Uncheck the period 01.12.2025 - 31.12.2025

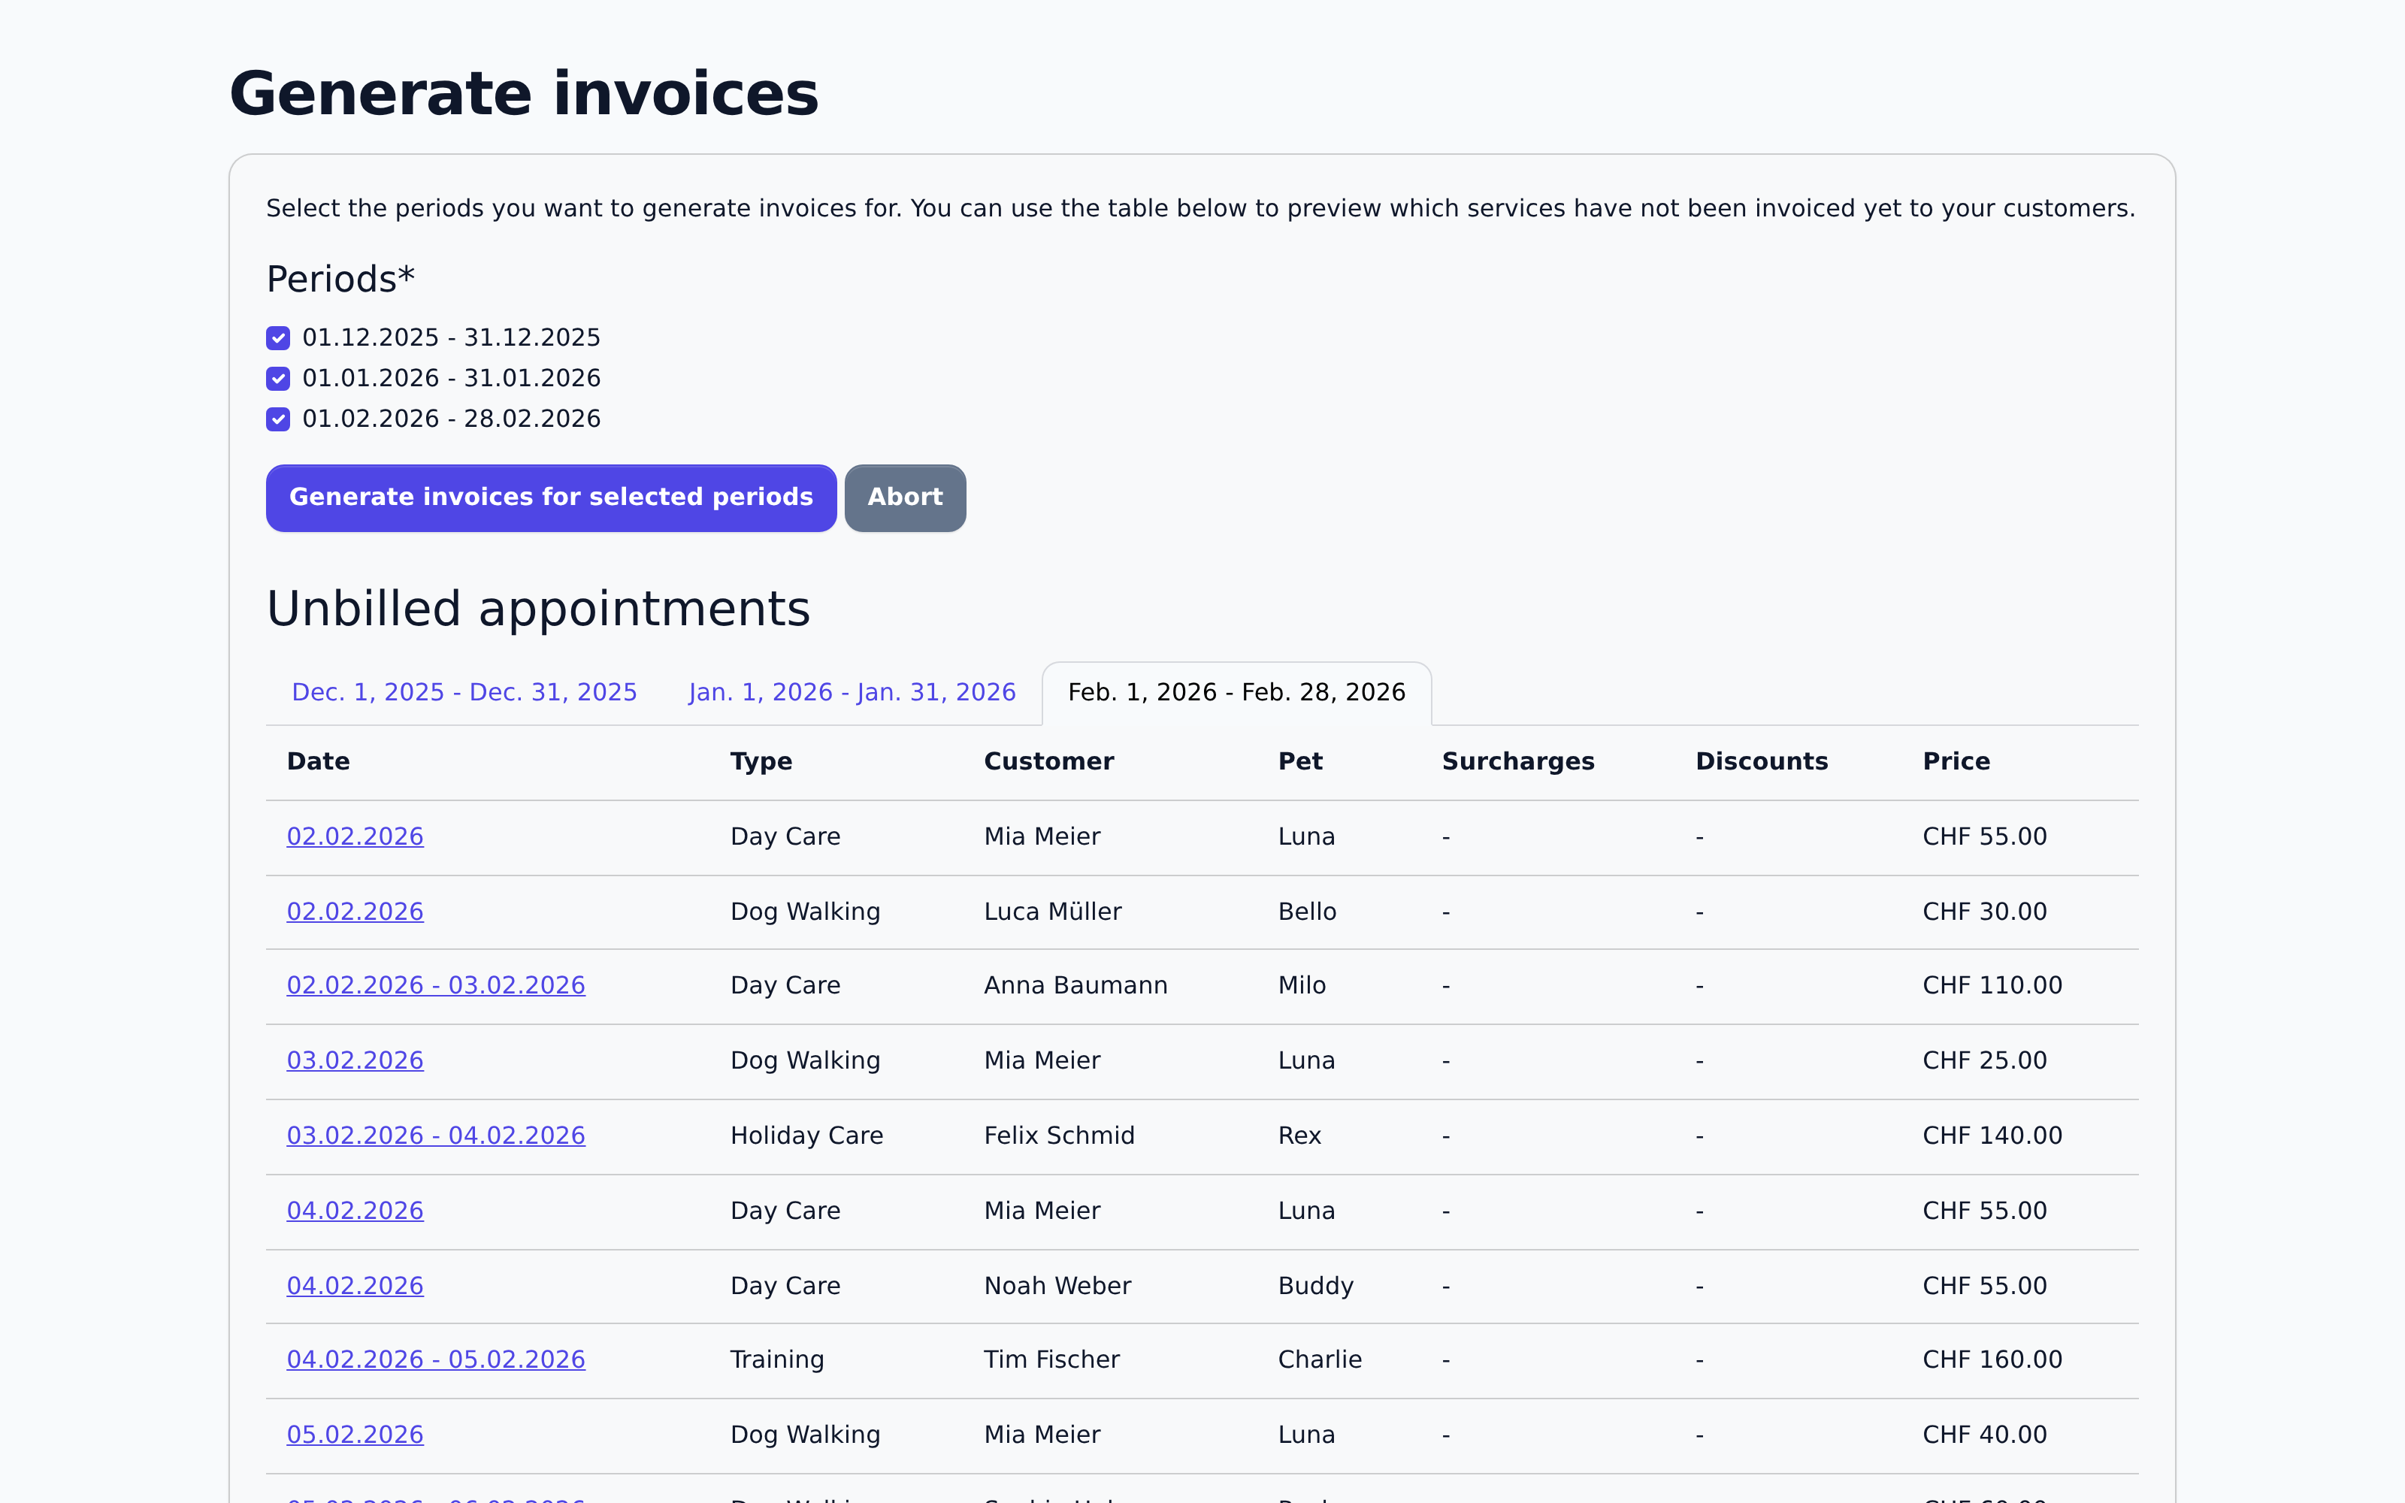277,338
